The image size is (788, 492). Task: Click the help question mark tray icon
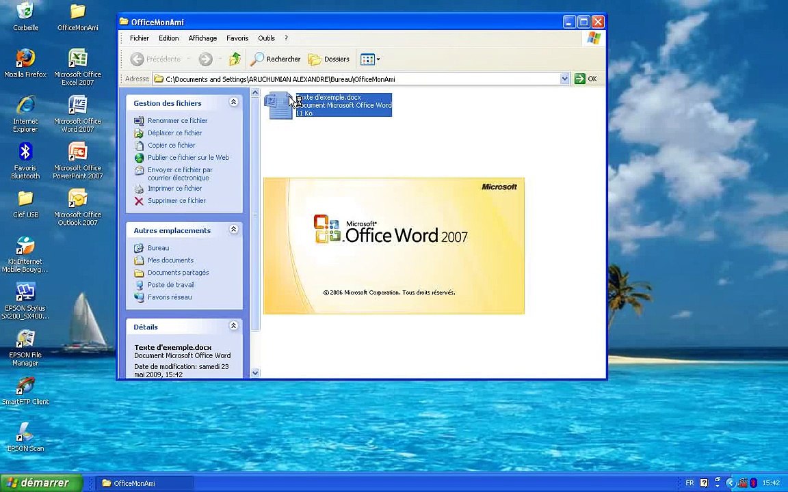coord(704,483)
